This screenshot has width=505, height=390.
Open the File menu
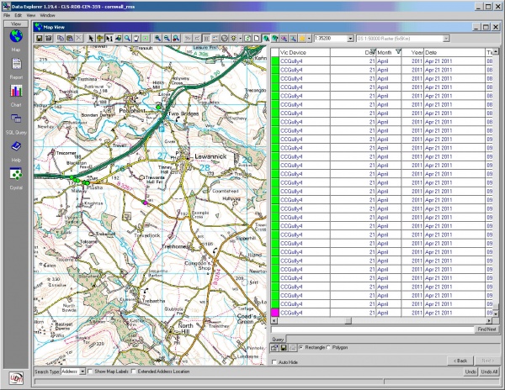[x=7, y=16]
